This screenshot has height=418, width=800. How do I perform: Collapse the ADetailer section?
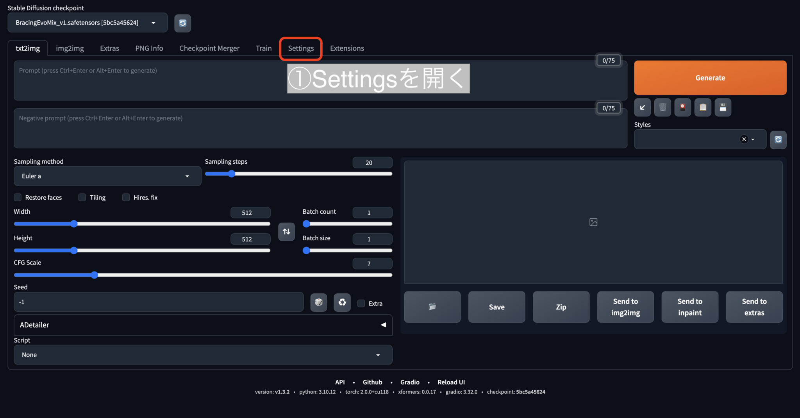tap(383, 325)
